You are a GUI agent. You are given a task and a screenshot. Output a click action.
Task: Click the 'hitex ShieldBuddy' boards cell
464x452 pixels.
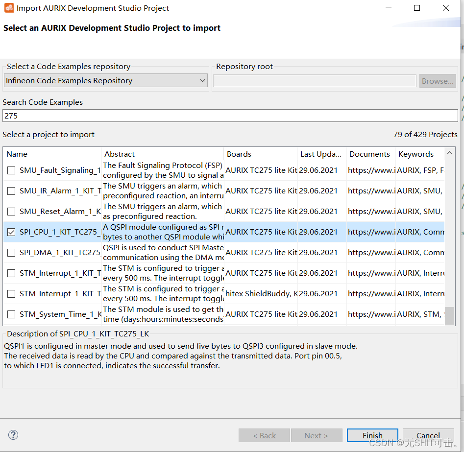click(262, 294)
